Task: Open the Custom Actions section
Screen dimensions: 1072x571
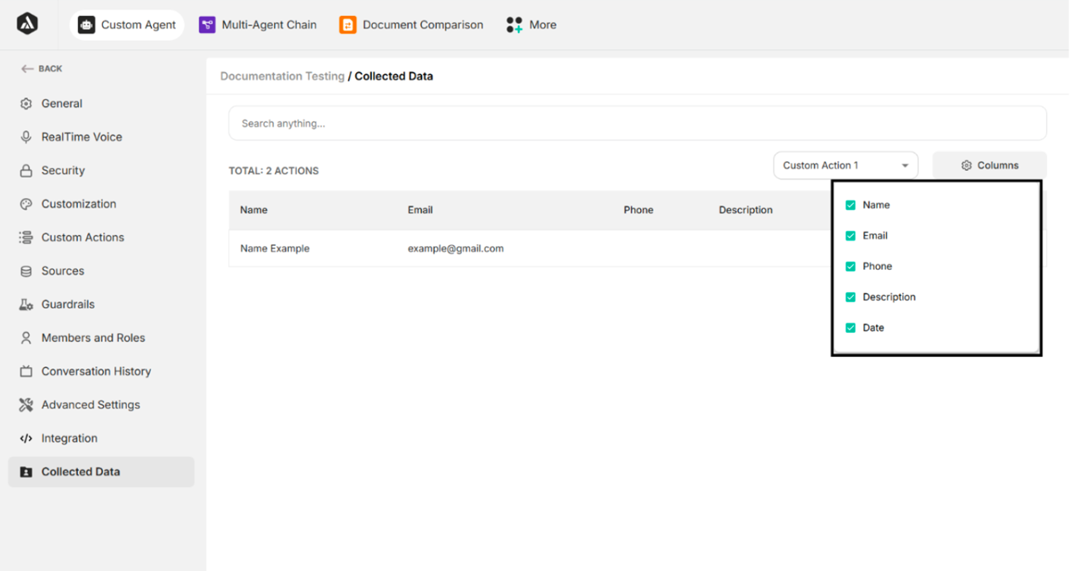Action: coord(82,237)
